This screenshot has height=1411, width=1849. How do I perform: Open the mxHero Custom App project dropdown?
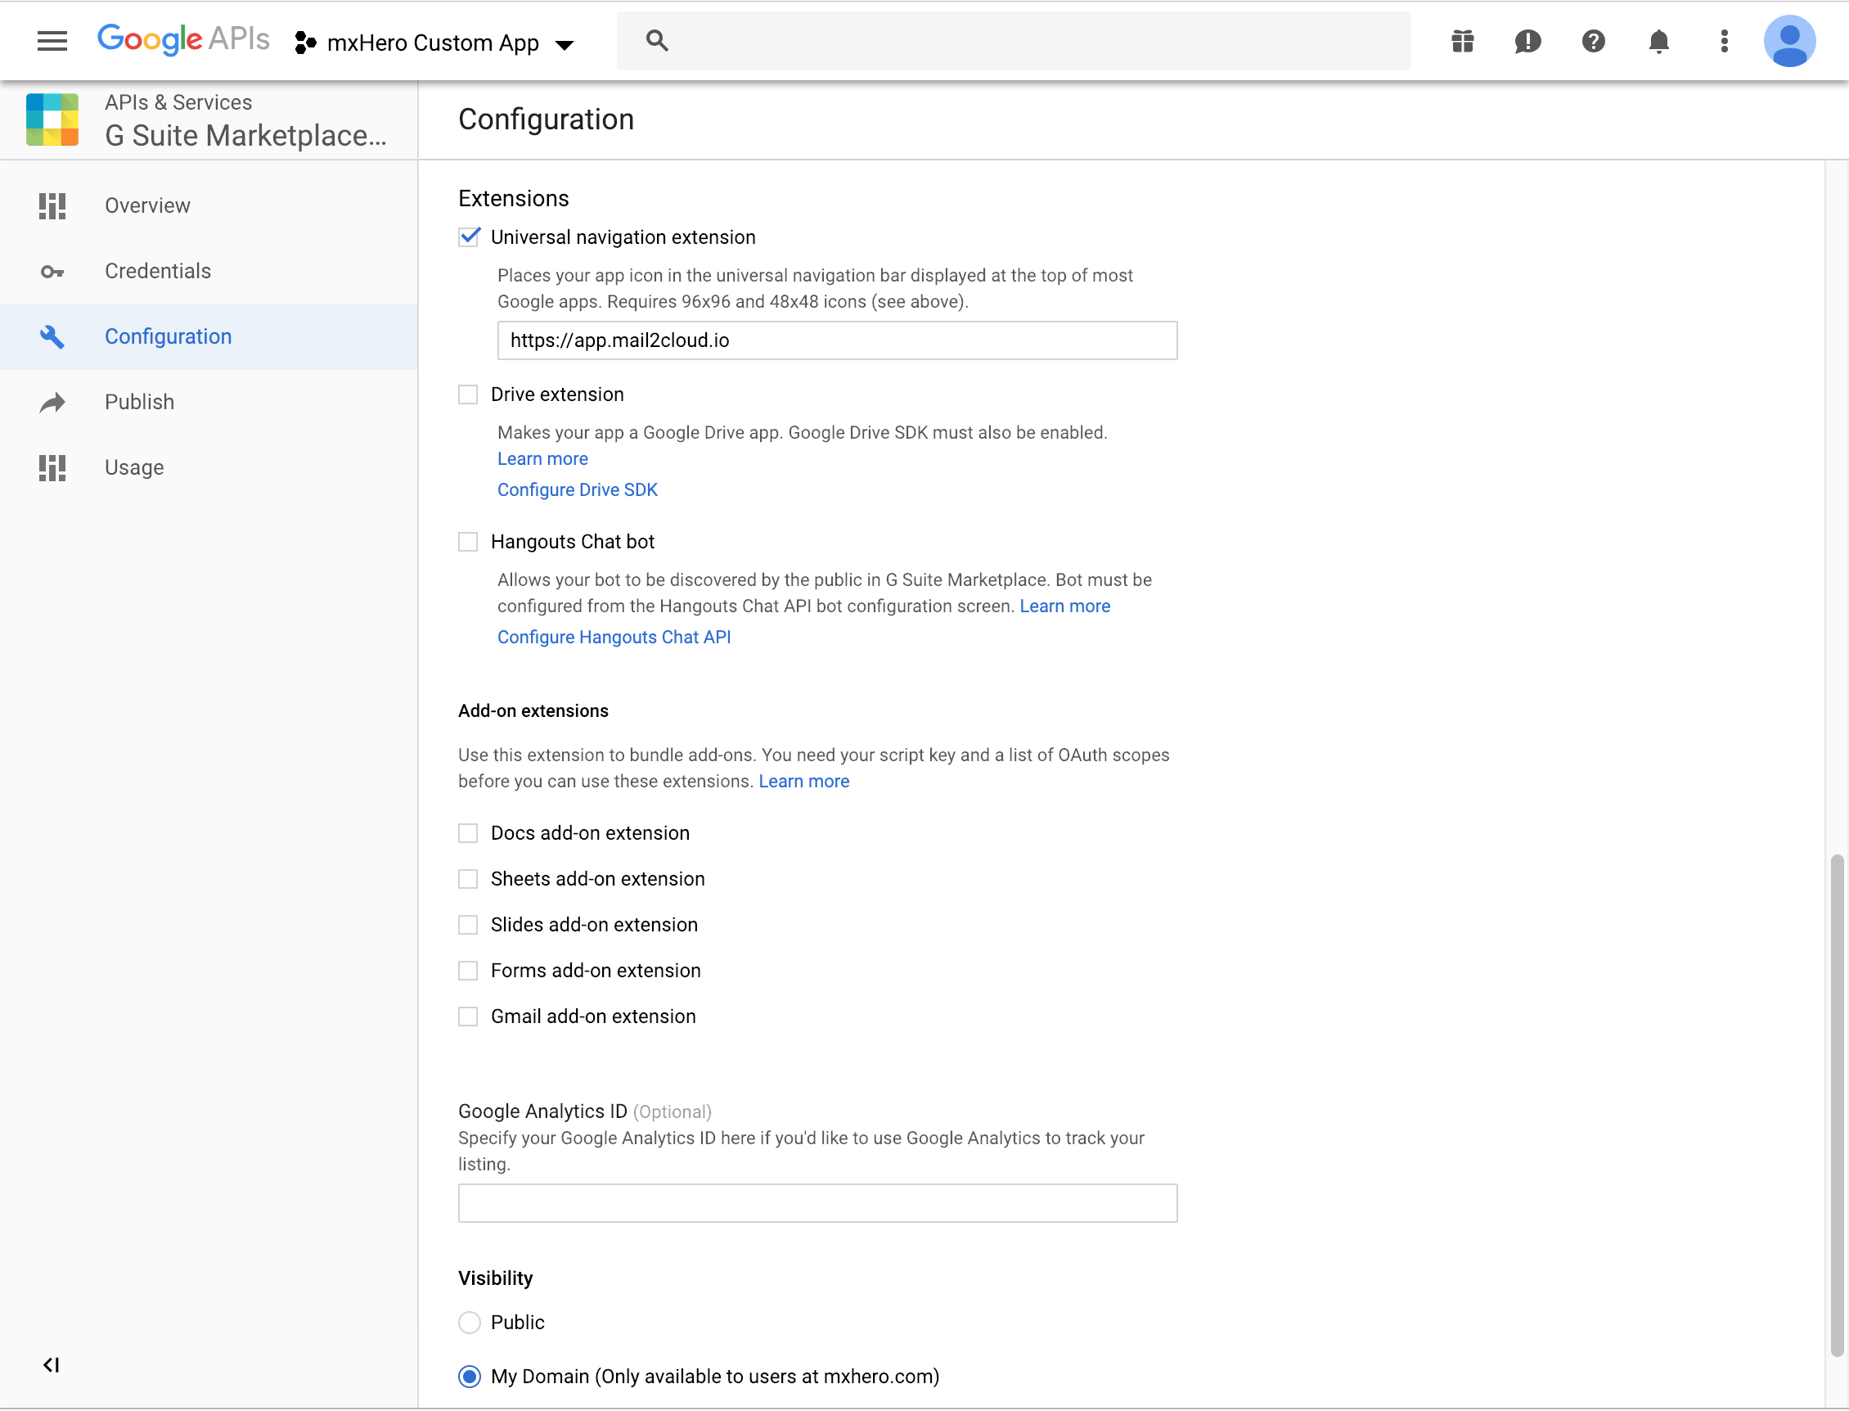[434, 43]
